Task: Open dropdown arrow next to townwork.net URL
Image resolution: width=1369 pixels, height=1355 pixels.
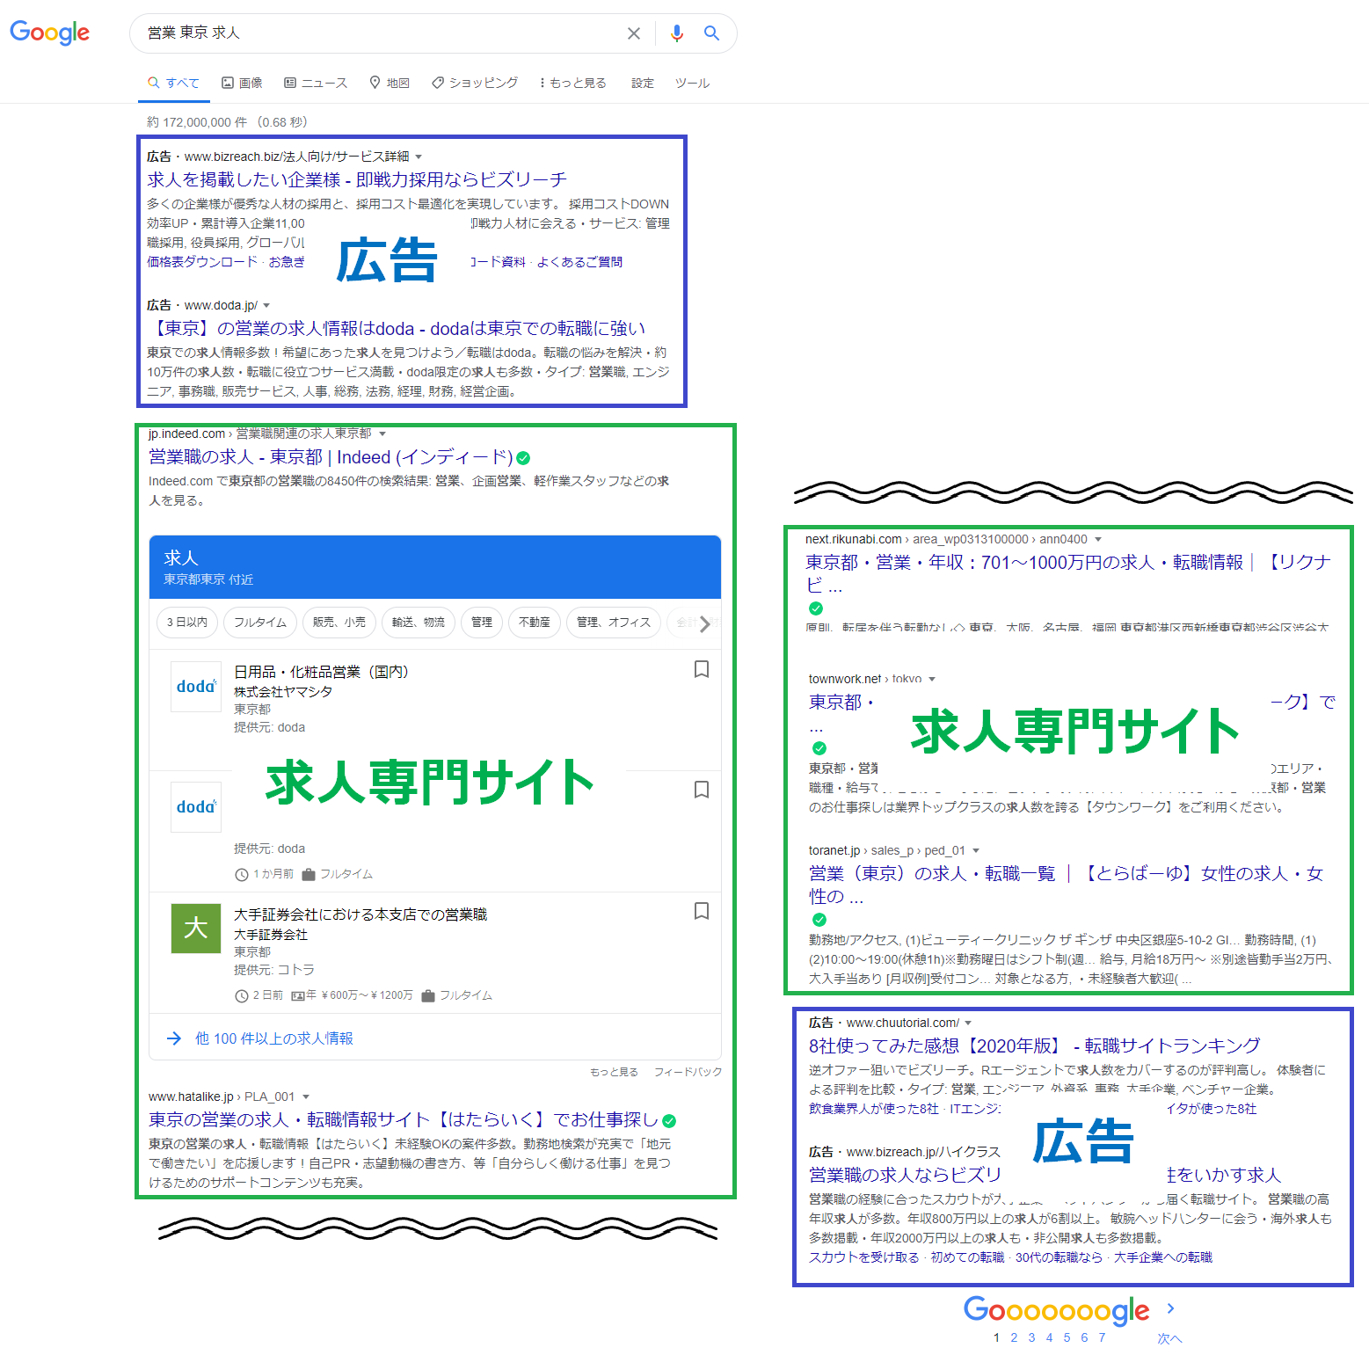Action: tap(932, 679)
